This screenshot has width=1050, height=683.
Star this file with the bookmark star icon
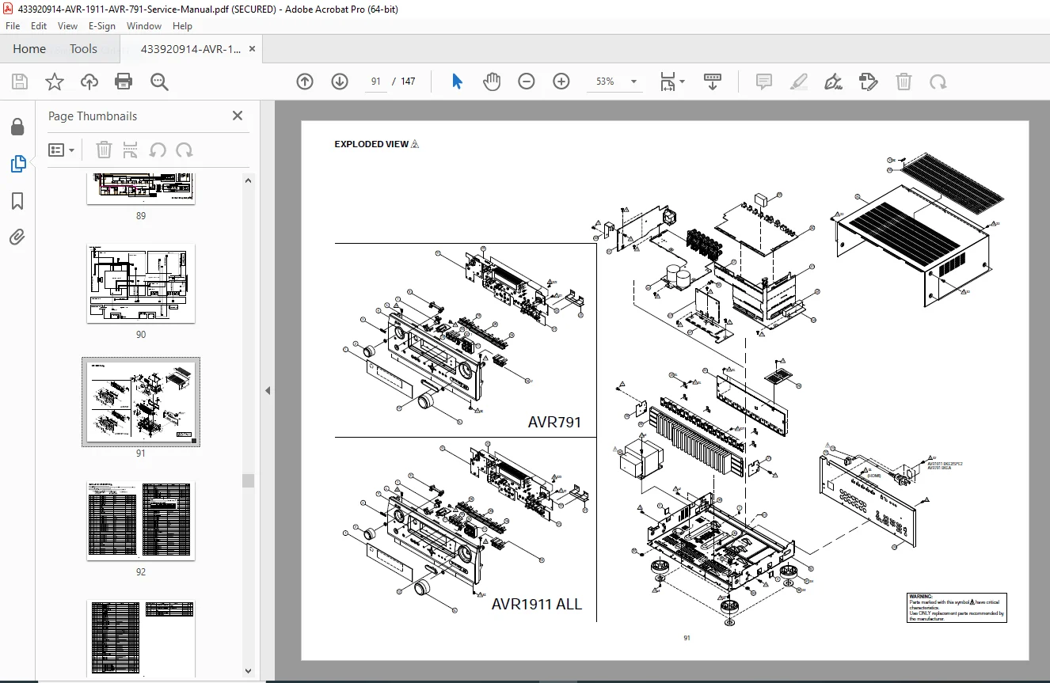click(x=55, y=82)
